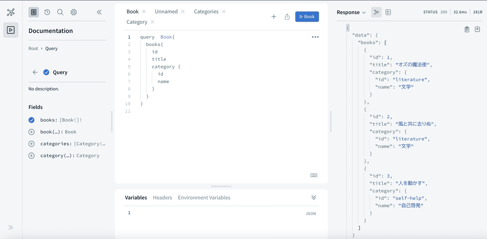Collapse the Documentation panel

point(99,12)
